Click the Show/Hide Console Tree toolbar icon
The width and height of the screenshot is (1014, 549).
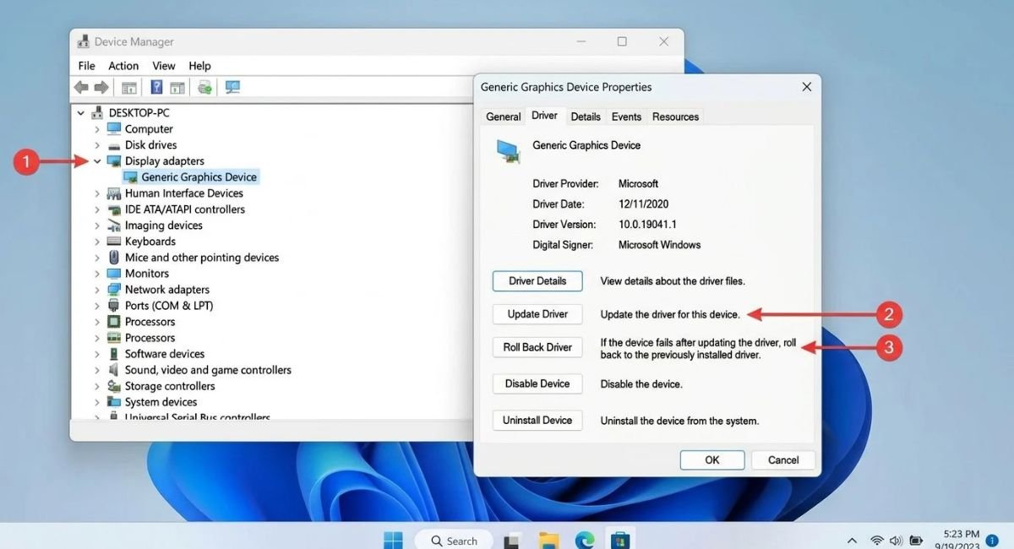pos(129,87)
